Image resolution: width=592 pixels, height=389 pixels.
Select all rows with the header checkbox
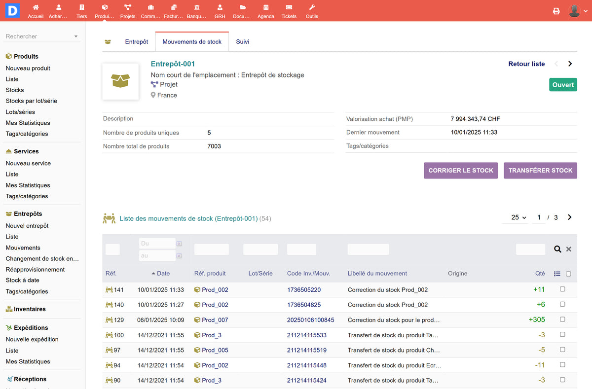(567, 273)
